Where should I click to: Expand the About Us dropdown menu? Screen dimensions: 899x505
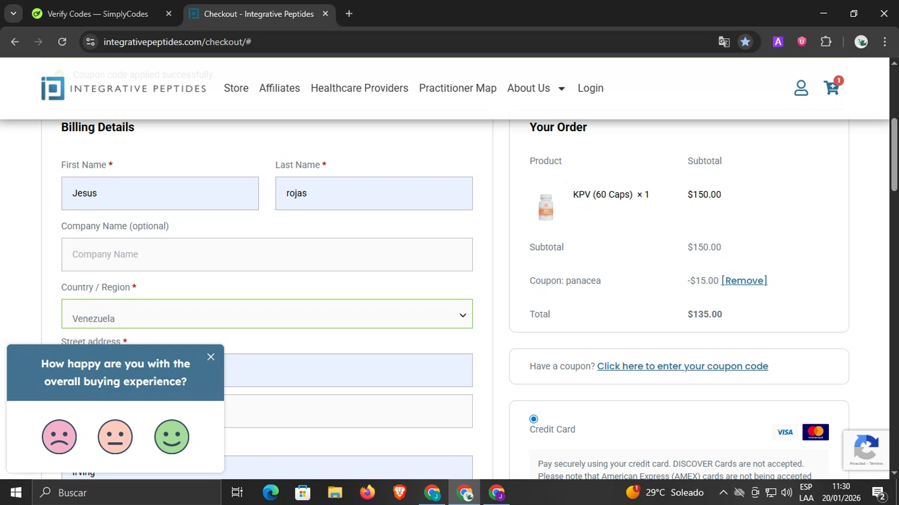pyautogui.click(x=536, y=88)
